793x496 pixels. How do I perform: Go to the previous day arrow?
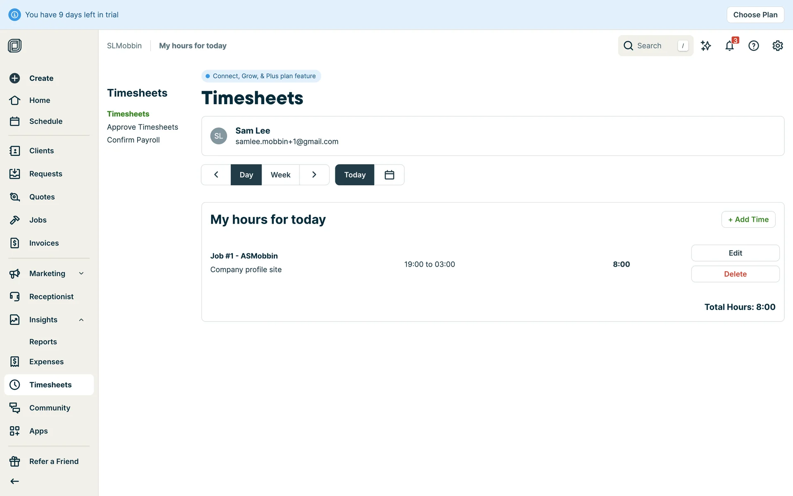(216, 175)
